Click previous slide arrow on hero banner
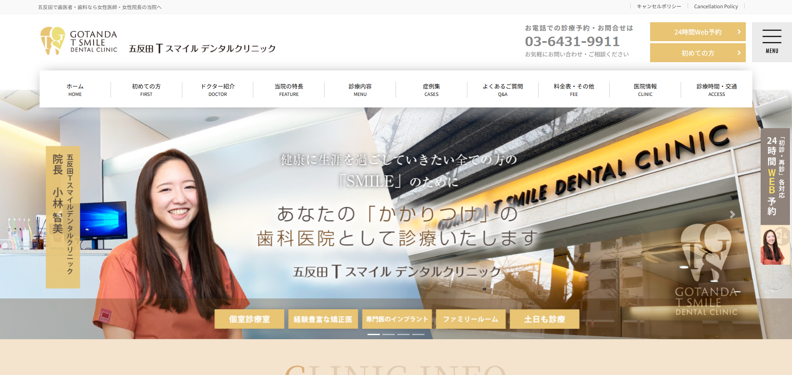The width and height of the screenshot is (792, 375). click(60, 214)
